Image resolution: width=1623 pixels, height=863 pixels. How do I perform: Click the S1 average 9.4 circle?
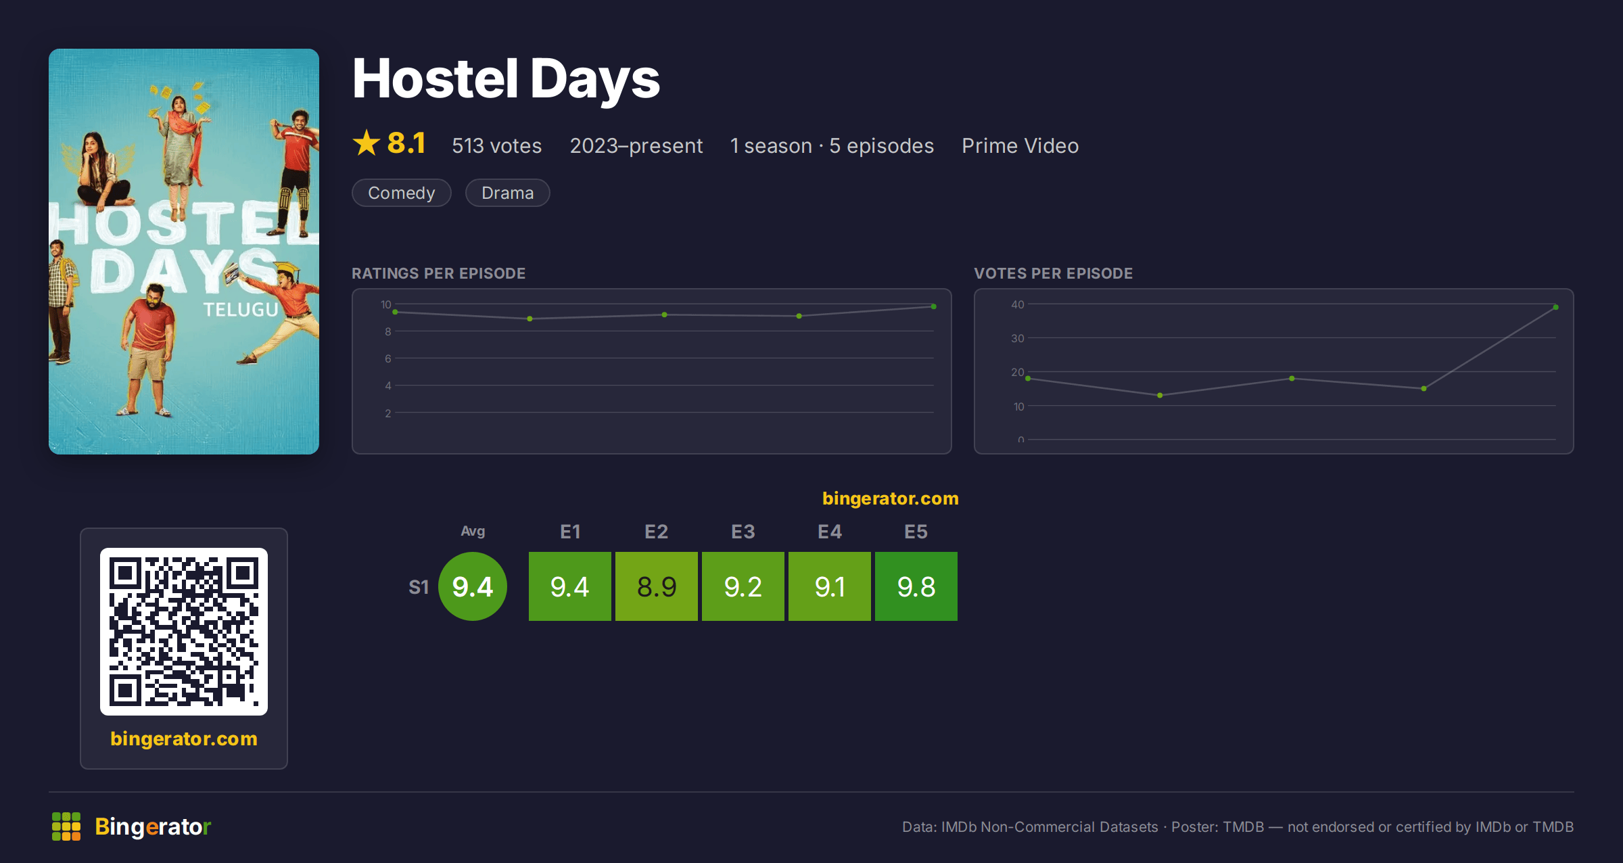coord(473,586)
